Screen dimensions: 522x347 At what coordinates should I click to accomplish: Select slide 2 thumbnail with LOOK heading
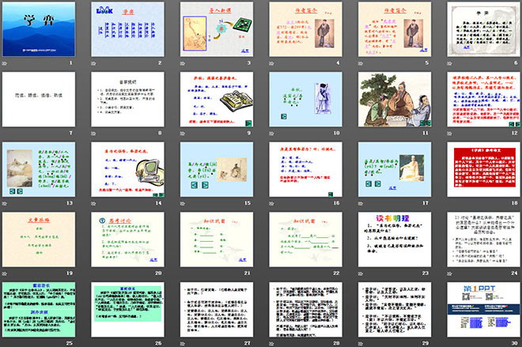(128, 29)
